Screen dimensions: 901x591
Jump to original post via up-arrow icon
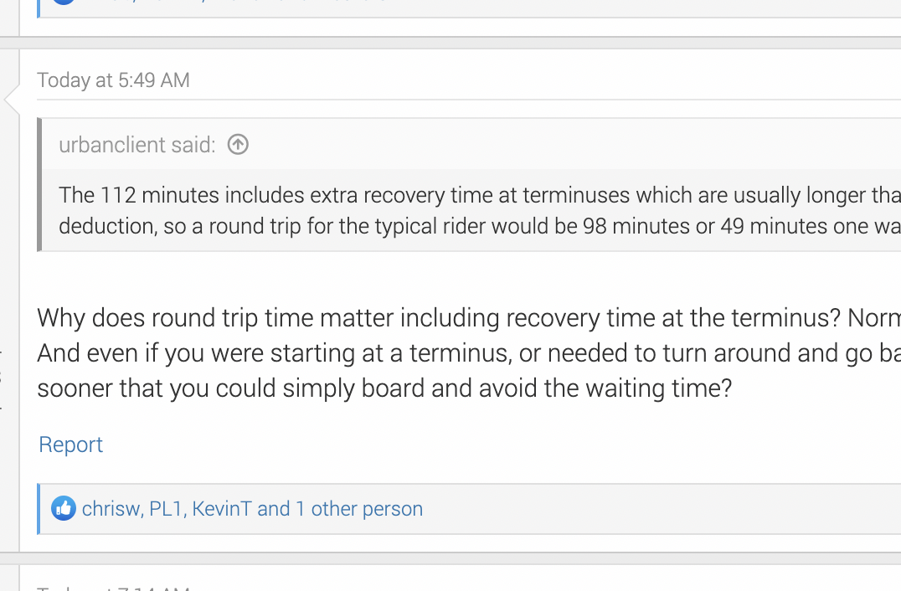tap(239, 145)
